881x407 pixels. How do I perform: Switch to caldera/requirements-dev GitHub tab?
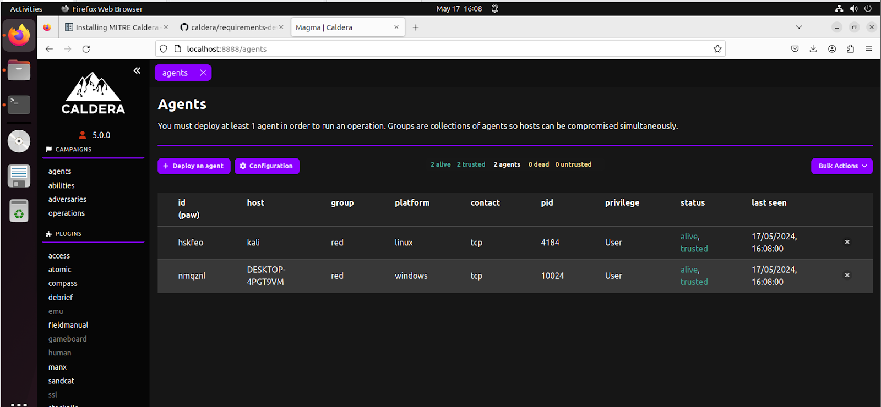[232, 27]
